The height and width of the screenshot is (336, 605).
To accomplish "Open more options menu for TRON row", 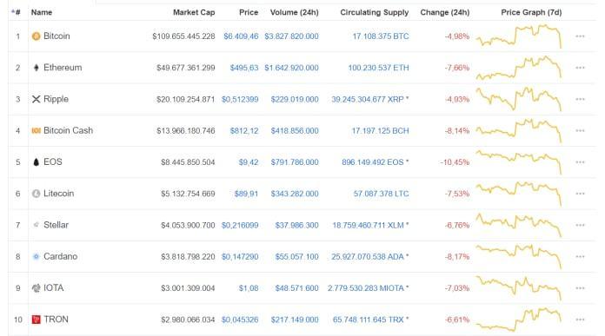I will 580,320.
